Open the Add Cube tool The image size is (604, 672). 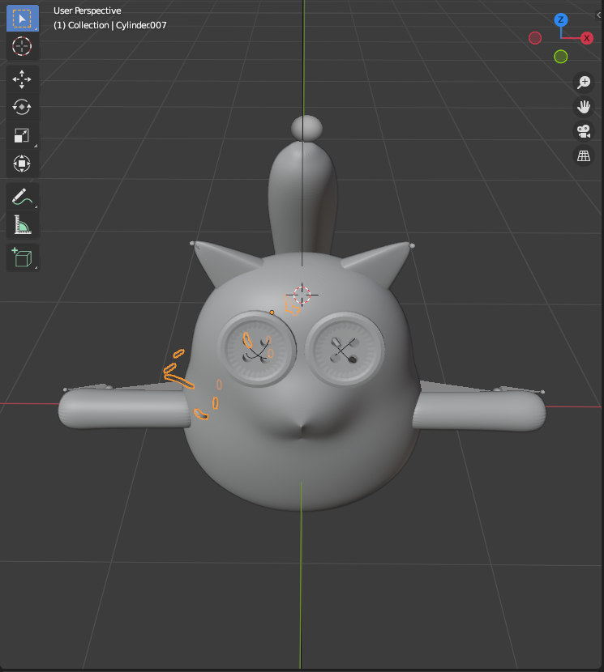(x=23, y=257)
